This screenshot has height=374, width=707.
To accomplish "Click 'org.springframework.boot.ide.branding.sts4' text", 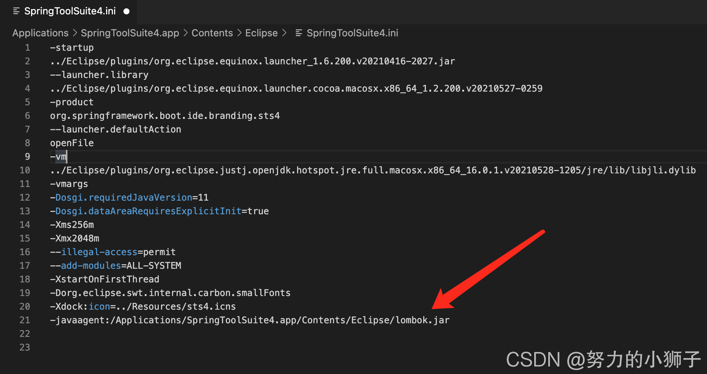I will [x=165, y=116].
